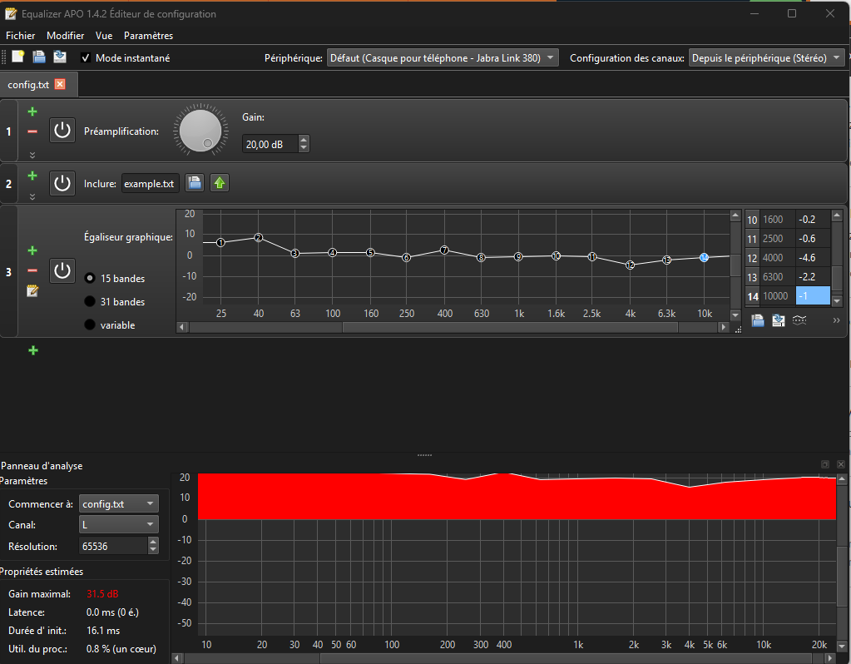Click the import icon under the band table
This screenshot has width=851, height=664.
click(x=778, y=320)
